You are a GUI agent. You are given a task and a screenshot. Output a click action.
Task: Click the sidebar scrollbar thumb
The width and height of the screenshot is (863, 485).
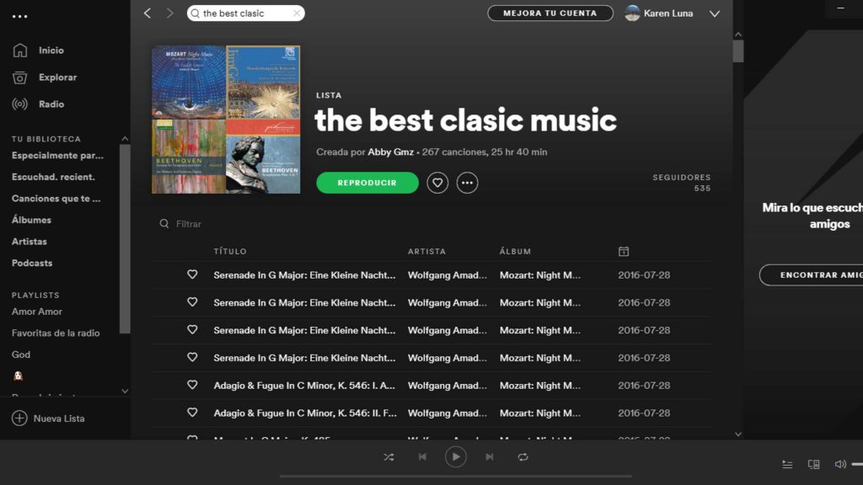click(x=125, y=238)
